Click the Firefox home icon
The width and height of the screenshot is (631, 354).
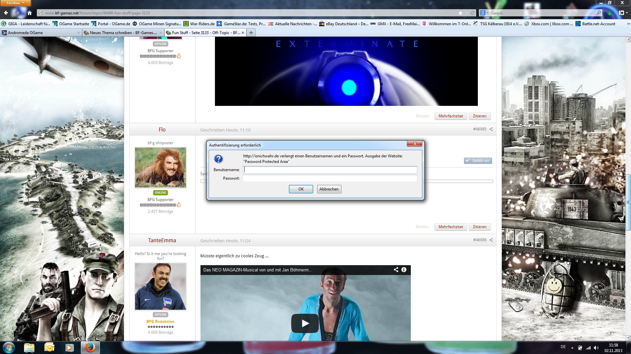(x=30, y=13)
